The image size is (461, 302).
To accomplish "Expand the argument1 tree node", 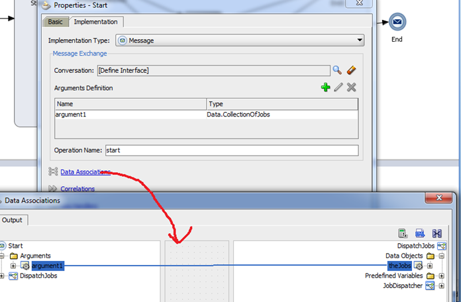I will 13,266.
